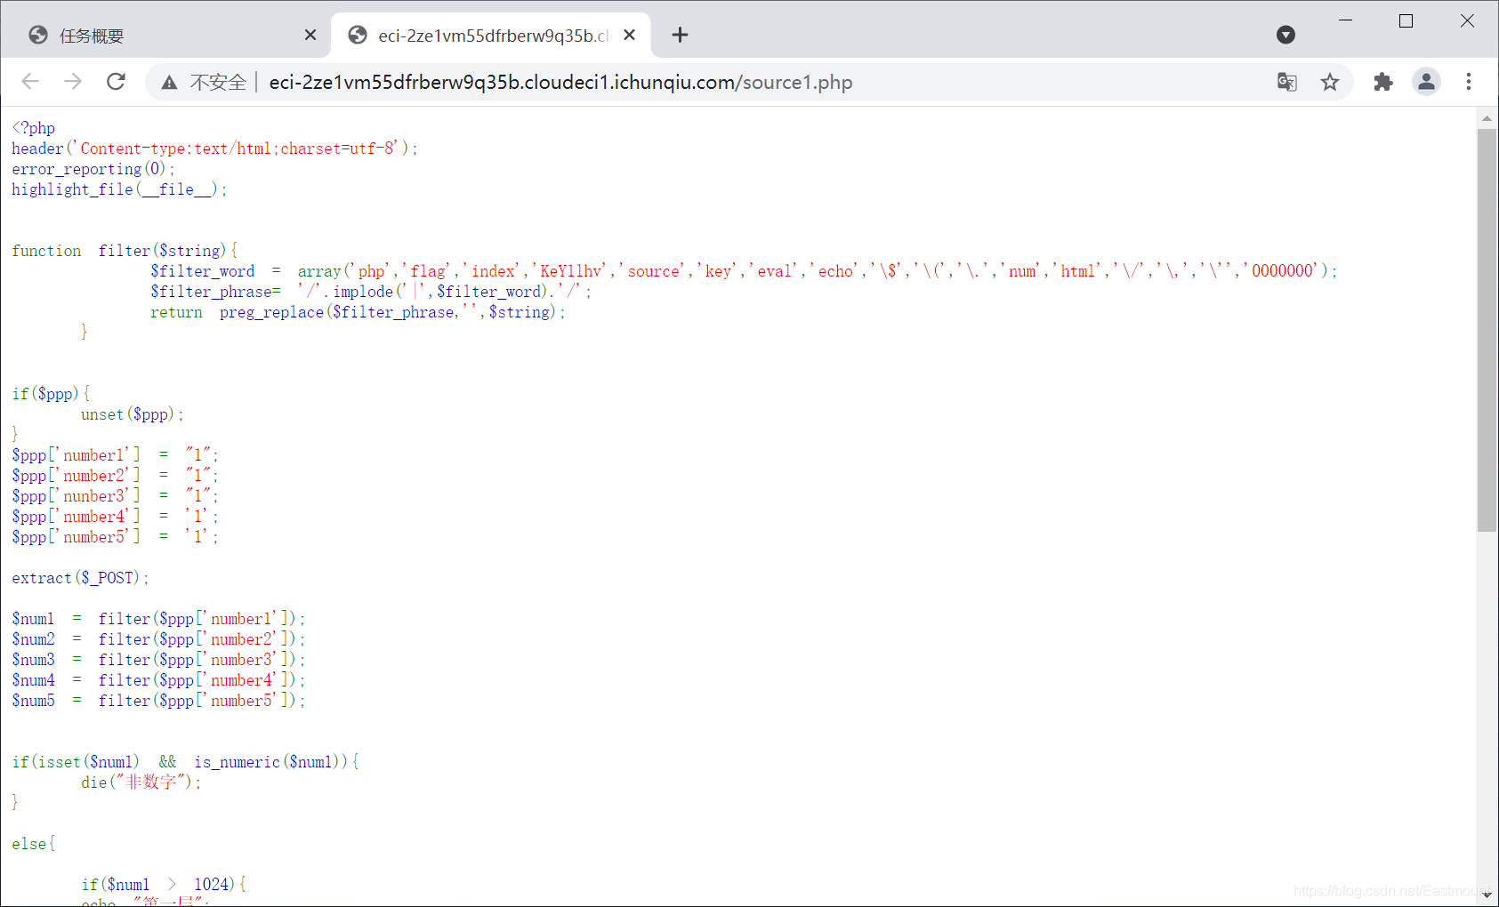Maximize the Chrome window
Viewport: 1499px width, 907px height.
click(1406, 20)
